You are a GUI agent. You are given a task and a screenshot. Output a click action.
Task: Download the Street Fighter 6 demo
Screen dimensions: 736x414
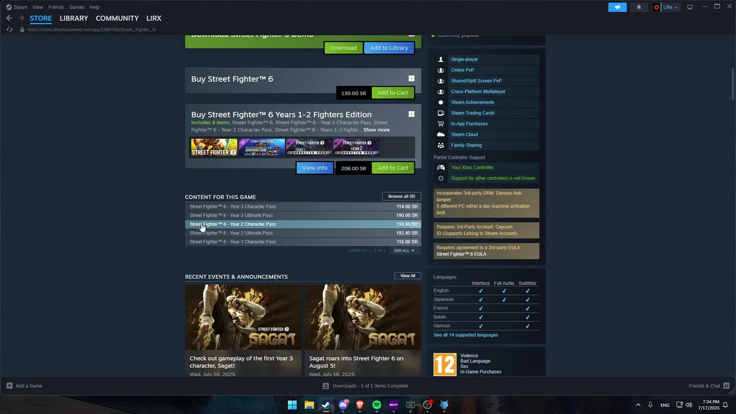[x=343, y=48]
